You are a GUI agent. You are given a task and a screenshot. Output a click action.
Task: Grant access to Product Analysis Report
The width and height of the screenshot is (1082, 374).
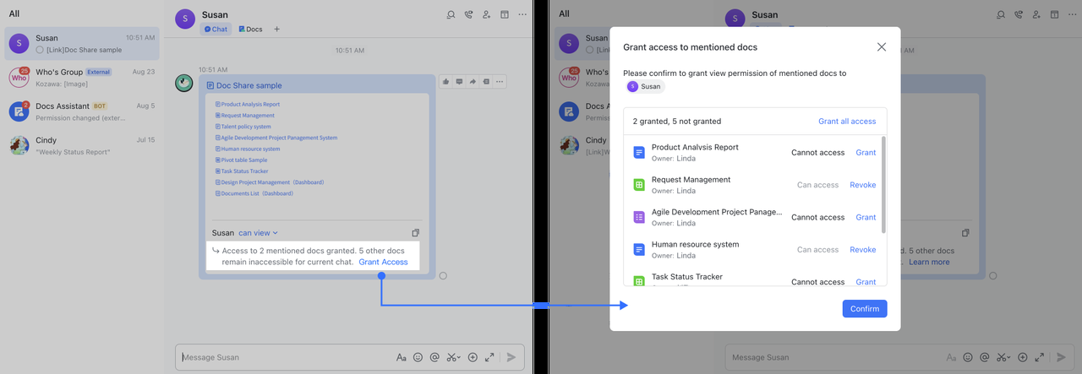point(866,153)
